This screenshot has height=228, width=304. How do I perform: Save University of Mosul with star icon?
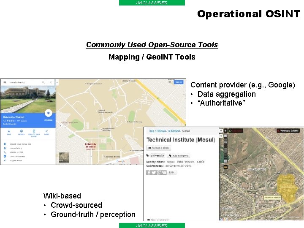(9, 132)
